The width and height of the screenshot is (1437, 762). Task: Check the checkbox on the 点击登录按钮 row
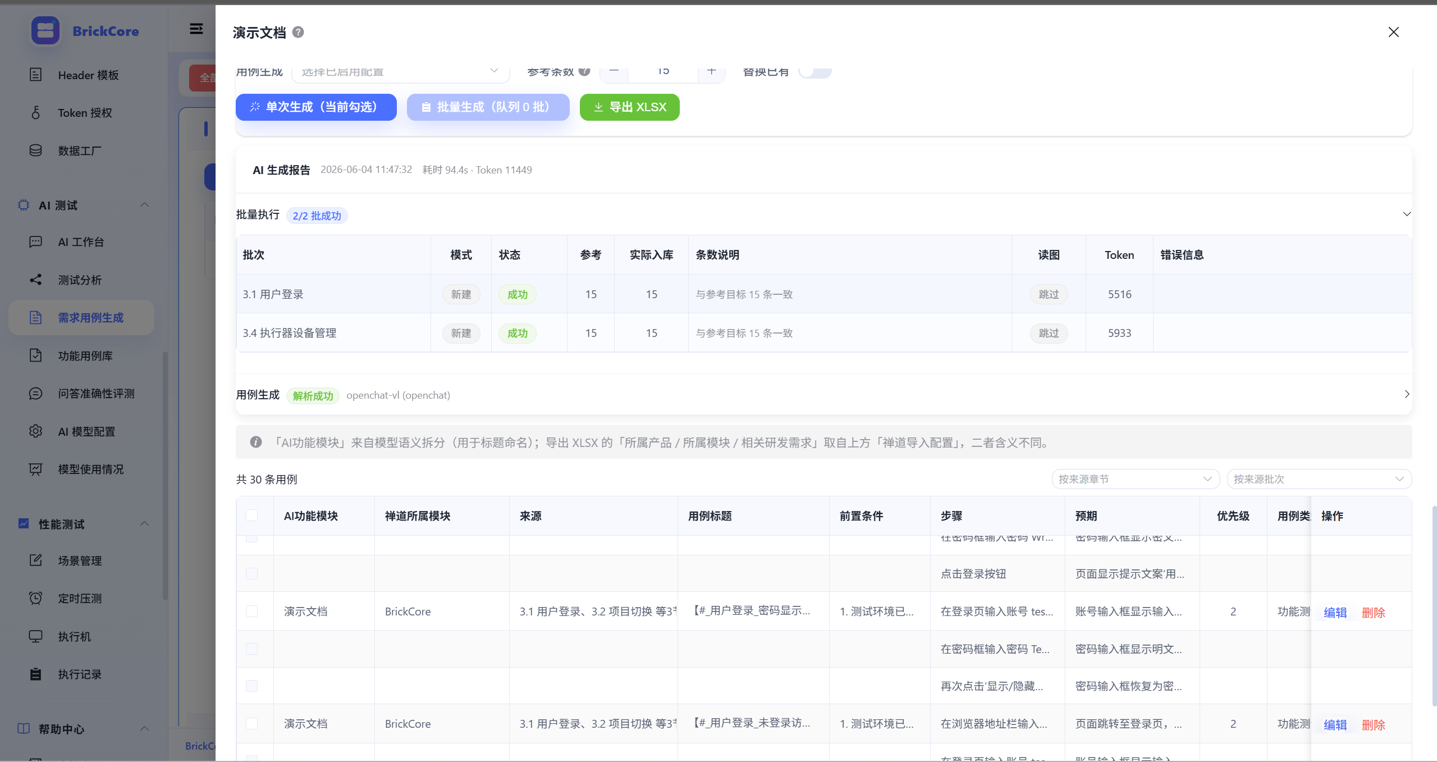coord(251,573)
